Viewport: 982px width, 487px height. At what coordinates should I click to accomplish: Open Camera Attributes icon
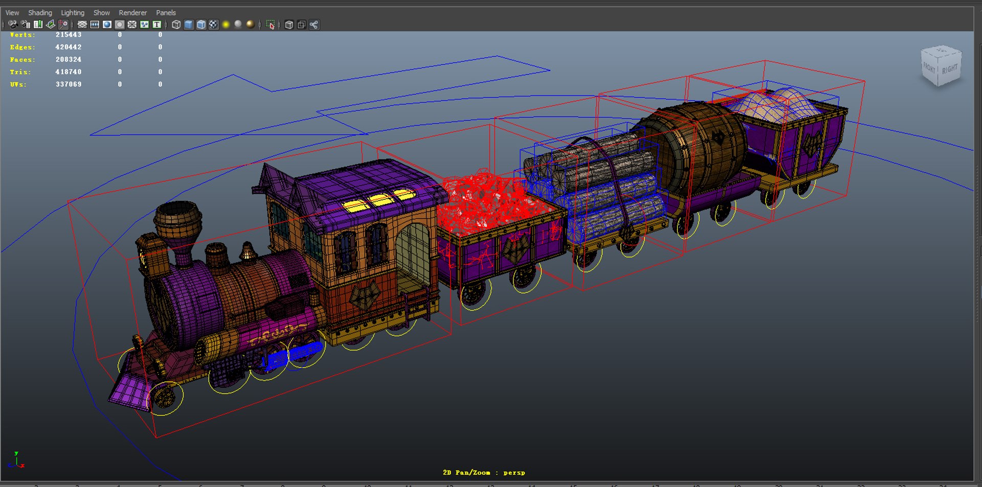pyautogui.click(x=26, y=25)
